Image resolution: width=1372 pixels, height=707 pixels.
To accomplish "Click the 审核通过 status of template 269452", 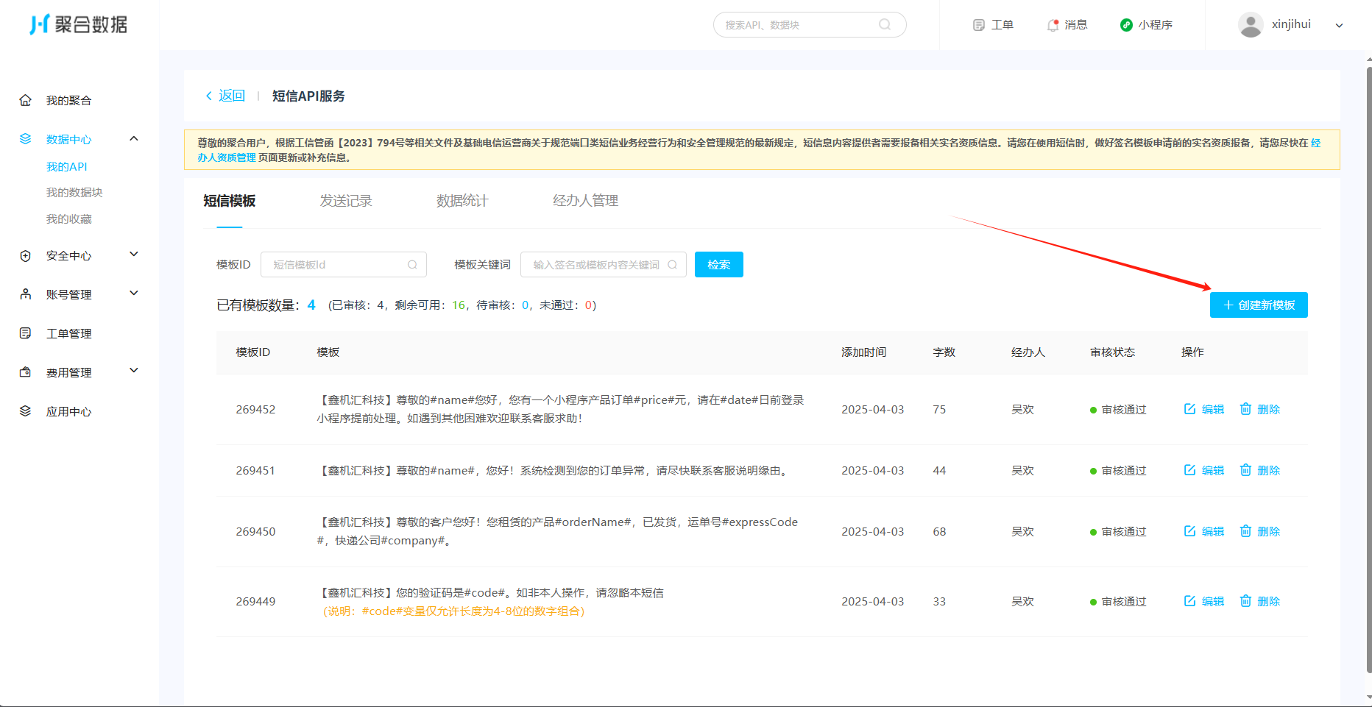I will (1118, 409).
